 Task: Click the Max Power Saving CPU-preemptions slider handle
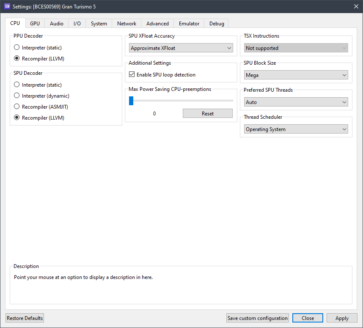pos(131,101)
